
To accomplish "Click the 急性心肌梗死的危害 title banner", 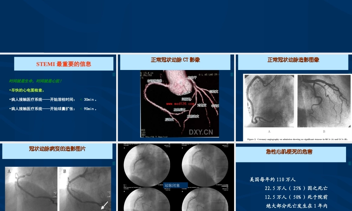I will tap(289, 152).
